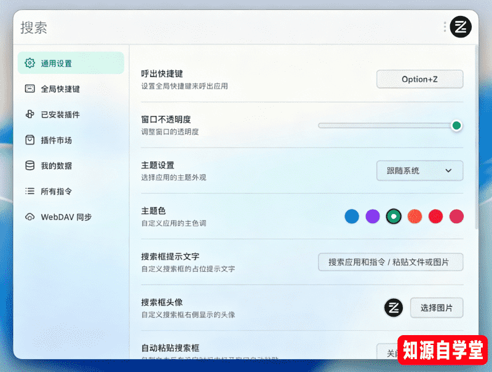Select the blue theme color

point(352,216)
